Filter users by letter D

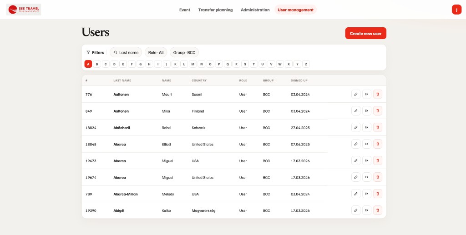[x=114, y=64]
